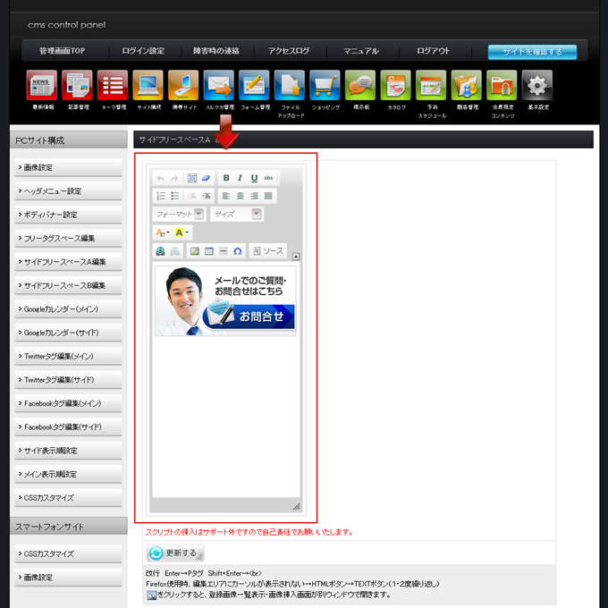
Task: Open アクセスログ in the top menu
Action: tap(288, 51)
